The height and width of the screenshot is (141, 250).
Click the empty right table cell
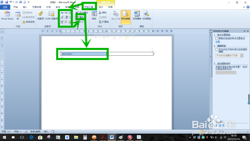pyautogui.click(x=130, y=54)
